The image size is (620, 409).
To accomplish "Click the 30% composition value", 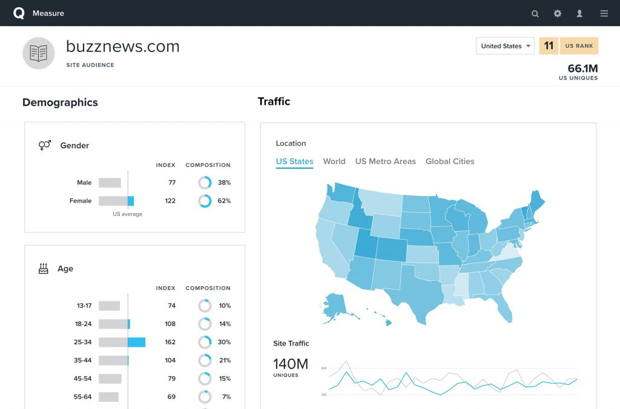I will (224, 342).
